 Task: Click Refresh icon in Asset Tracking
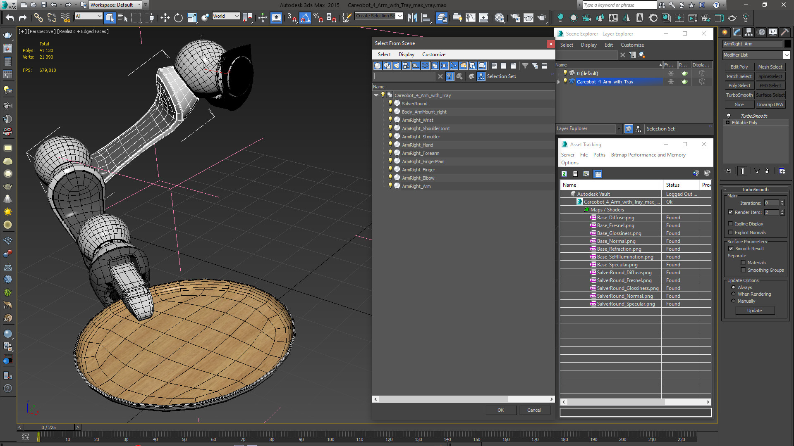pos(564,174)
